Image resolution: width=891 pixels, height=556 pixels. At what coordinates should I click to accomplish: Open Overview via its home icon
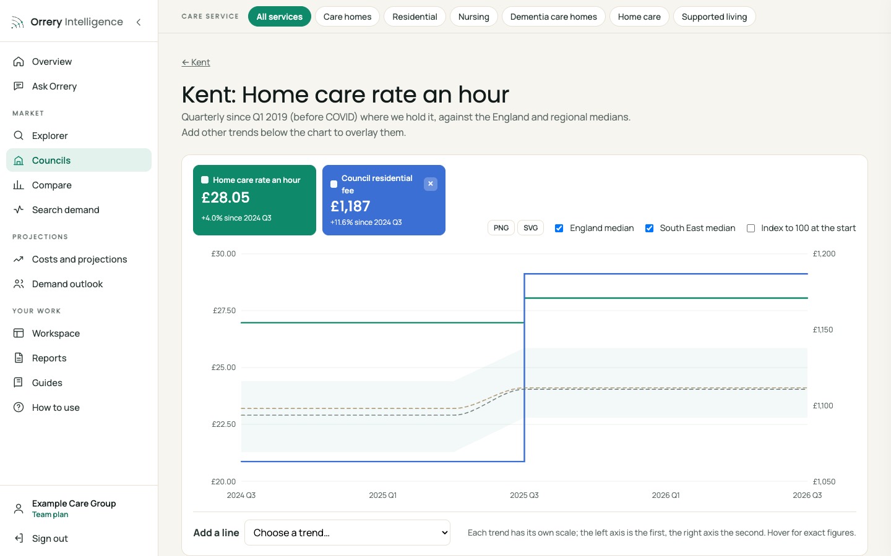coord(19,62)
